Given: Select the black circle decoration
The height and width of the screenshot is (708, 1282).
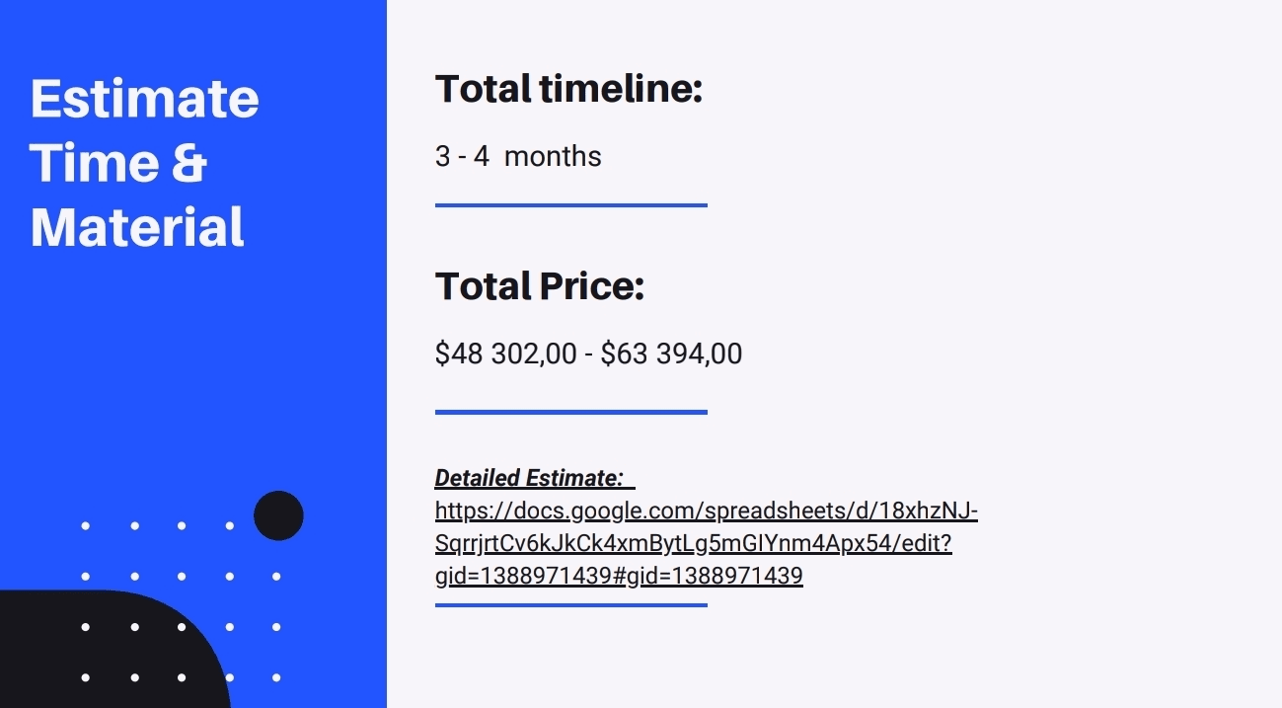Looking at the screenshot, I should pyautogui.click(x=278, y=515).
